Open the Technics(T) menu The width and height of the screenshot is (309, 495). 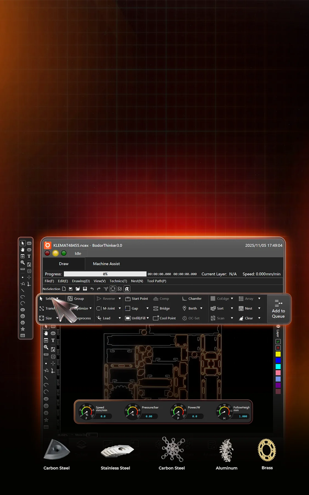(x=118, y=281)
